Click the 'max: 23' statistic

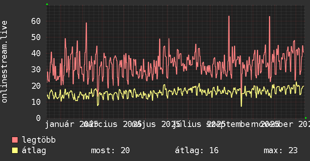(281, 151)
